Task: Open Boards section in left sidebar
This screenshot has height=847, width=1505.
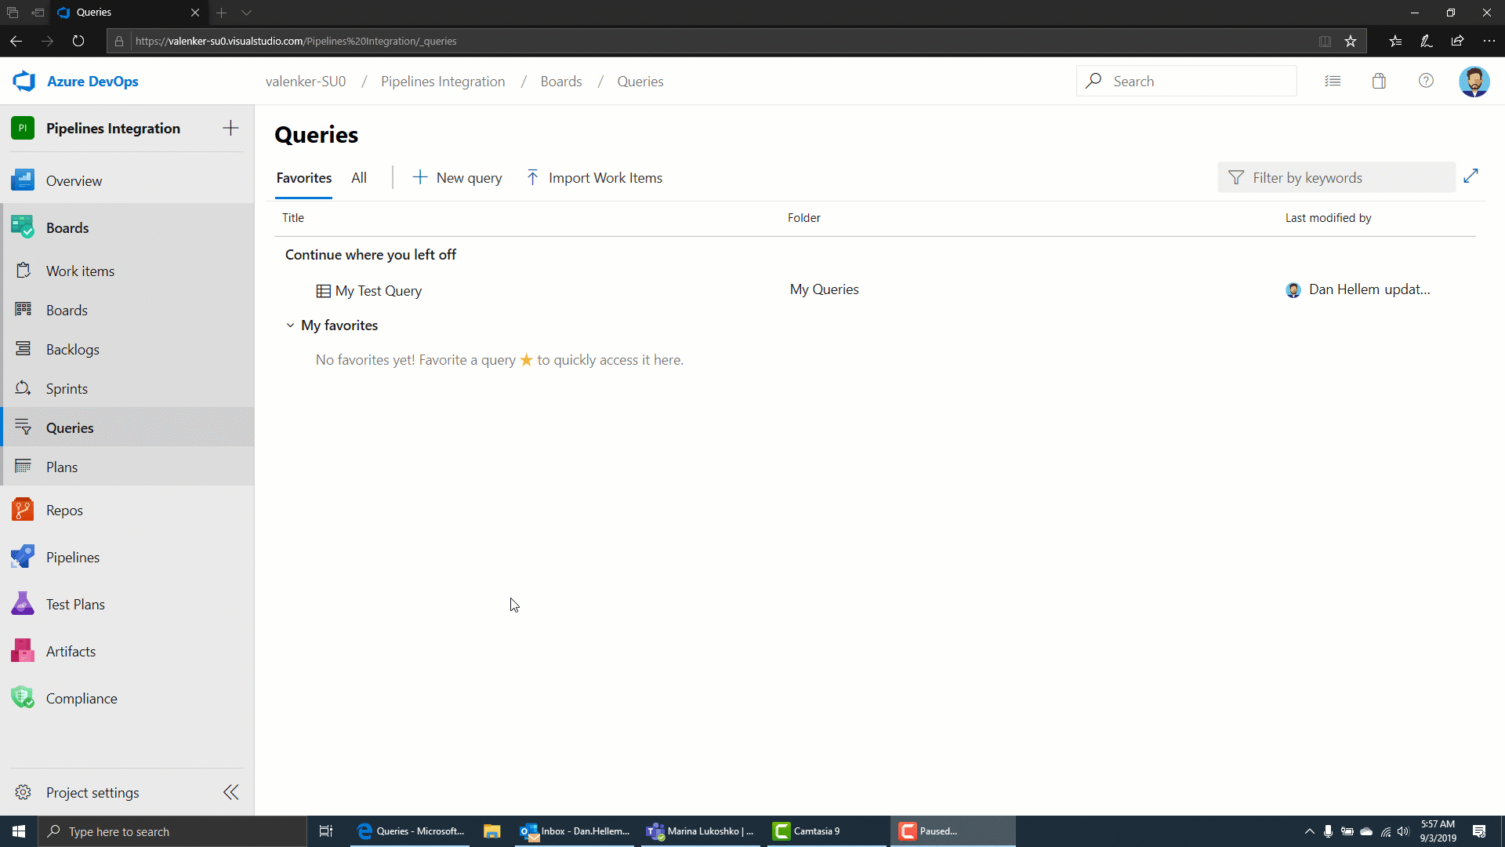Action: click(x=67, y=227)
